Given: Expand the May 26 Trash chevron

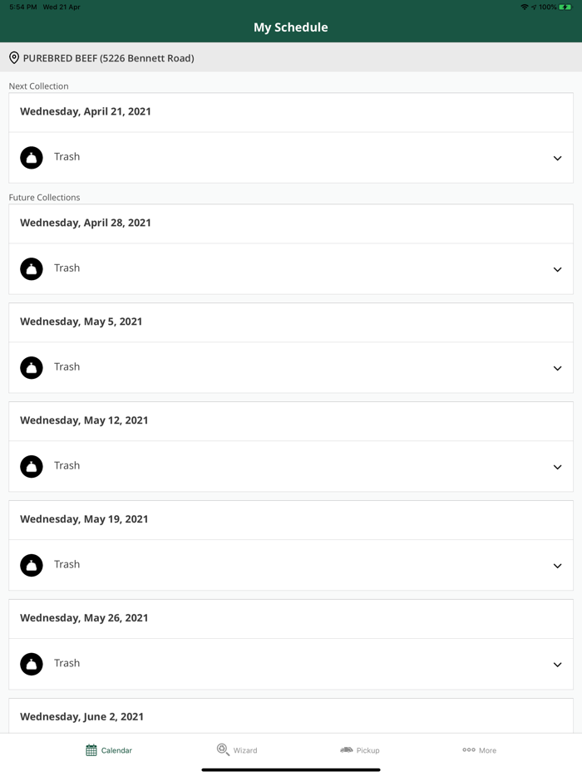Looking at the screenshot, I should pyautogui.click(x=557, y=665).
